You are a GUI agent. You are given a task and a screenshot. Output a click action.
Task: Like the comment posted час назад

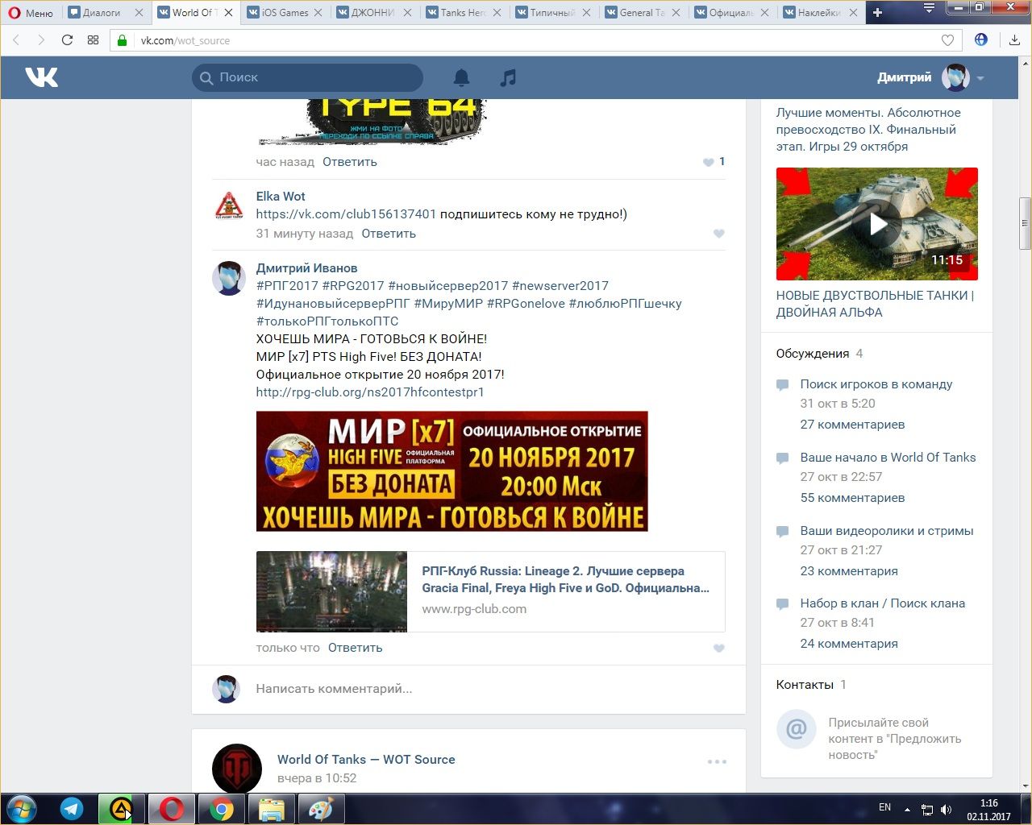[708, 162]
